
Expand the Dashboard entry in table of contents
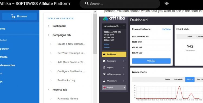[x=48, y=26]
